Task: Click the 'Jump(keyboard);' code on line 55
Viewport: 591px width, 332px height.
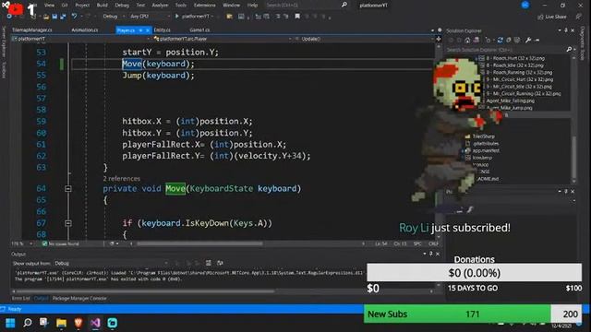Action: click(x=158, y=76)
